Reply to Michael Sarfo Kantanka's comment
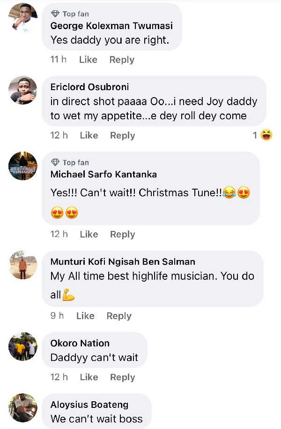281x429 pixels. (x=122, y=234)
